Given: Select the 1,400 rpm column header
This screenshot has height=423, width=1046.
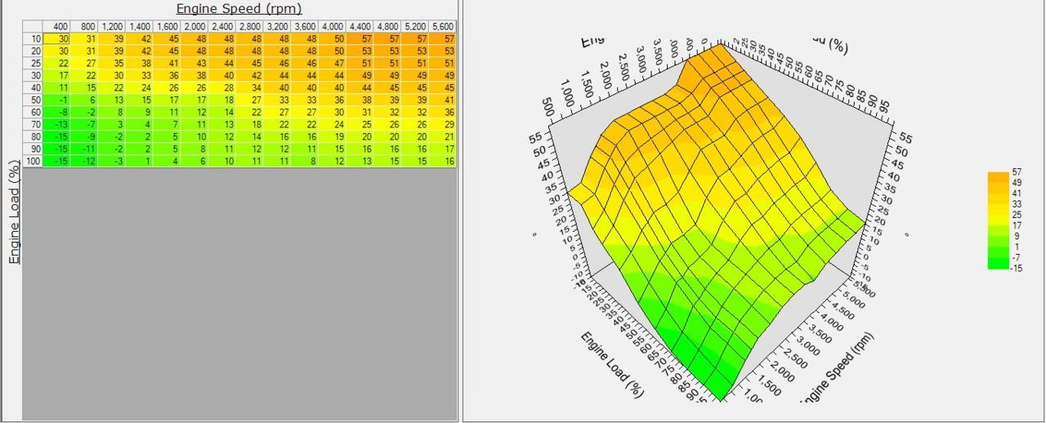Looking at the screenshot, I should (140, 27).
